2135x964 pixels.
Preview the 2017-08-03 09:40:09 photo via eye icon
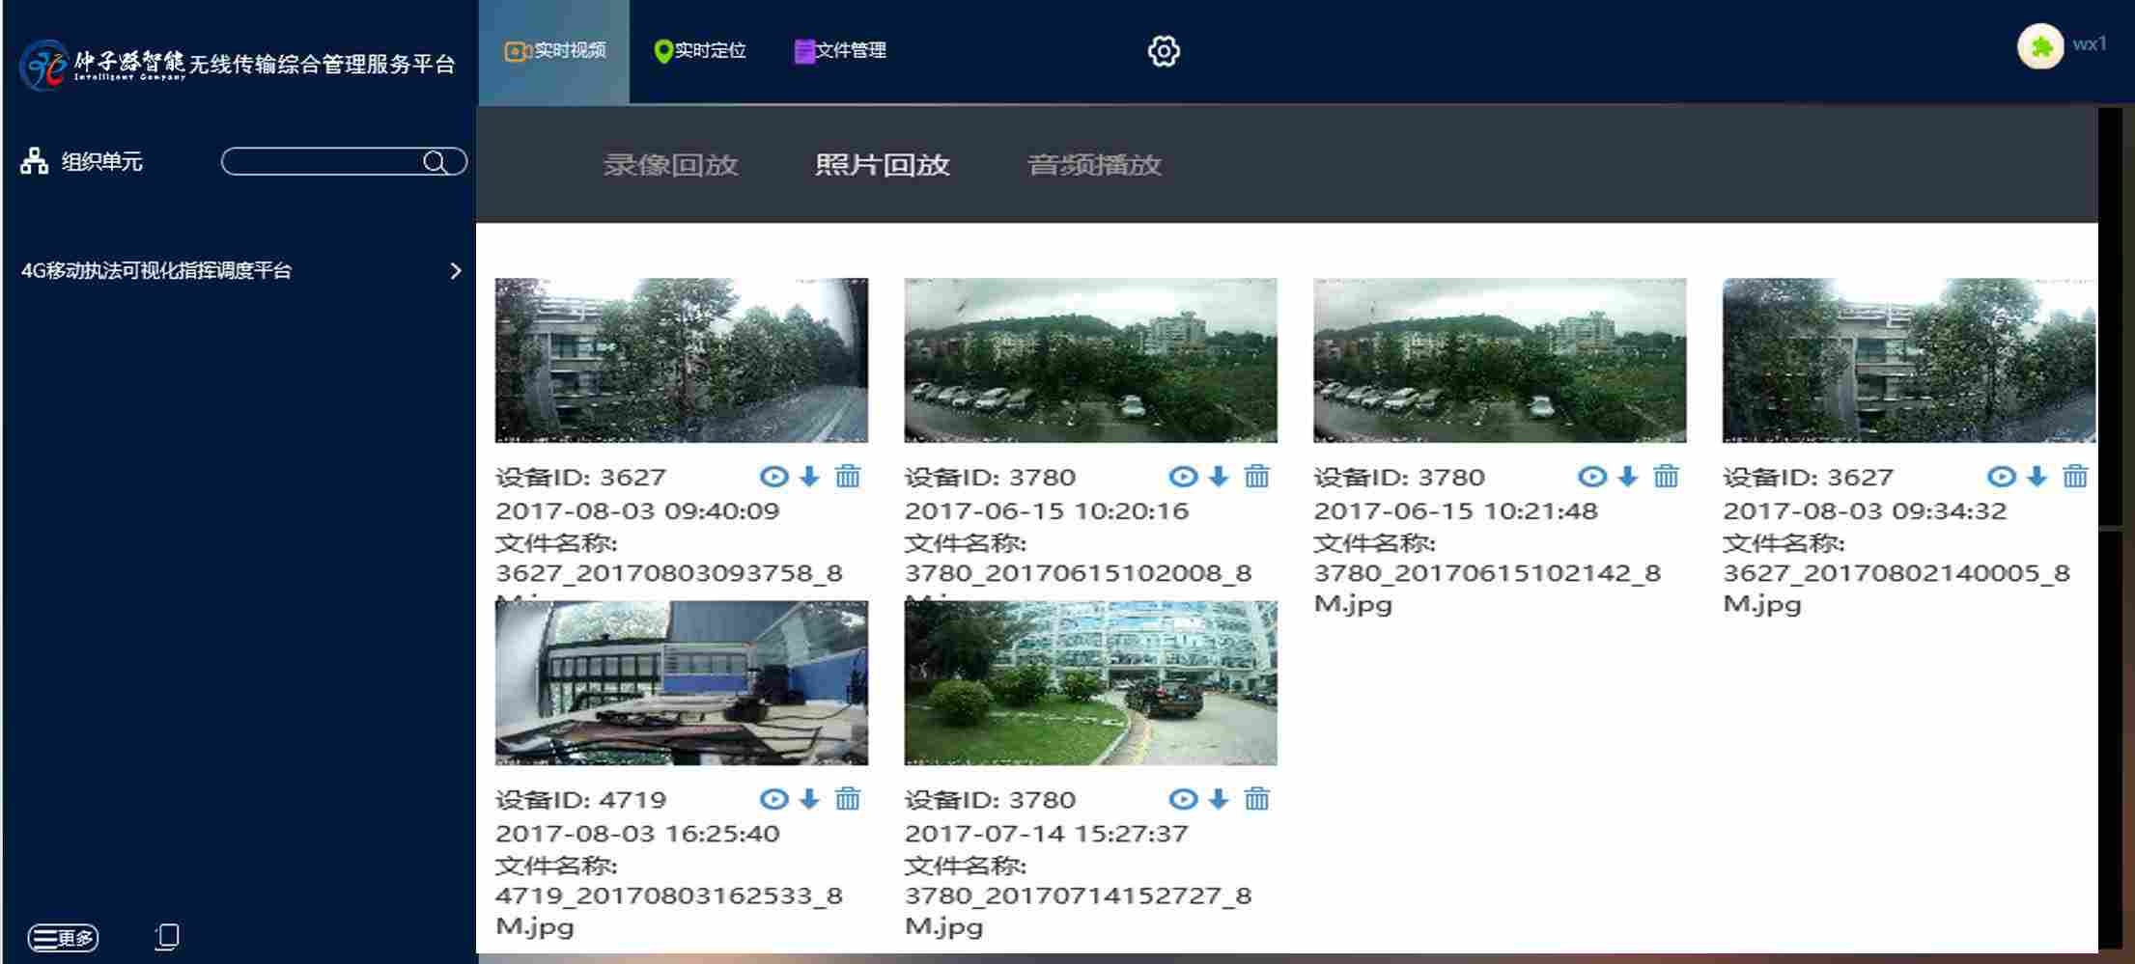pos(773,476)
